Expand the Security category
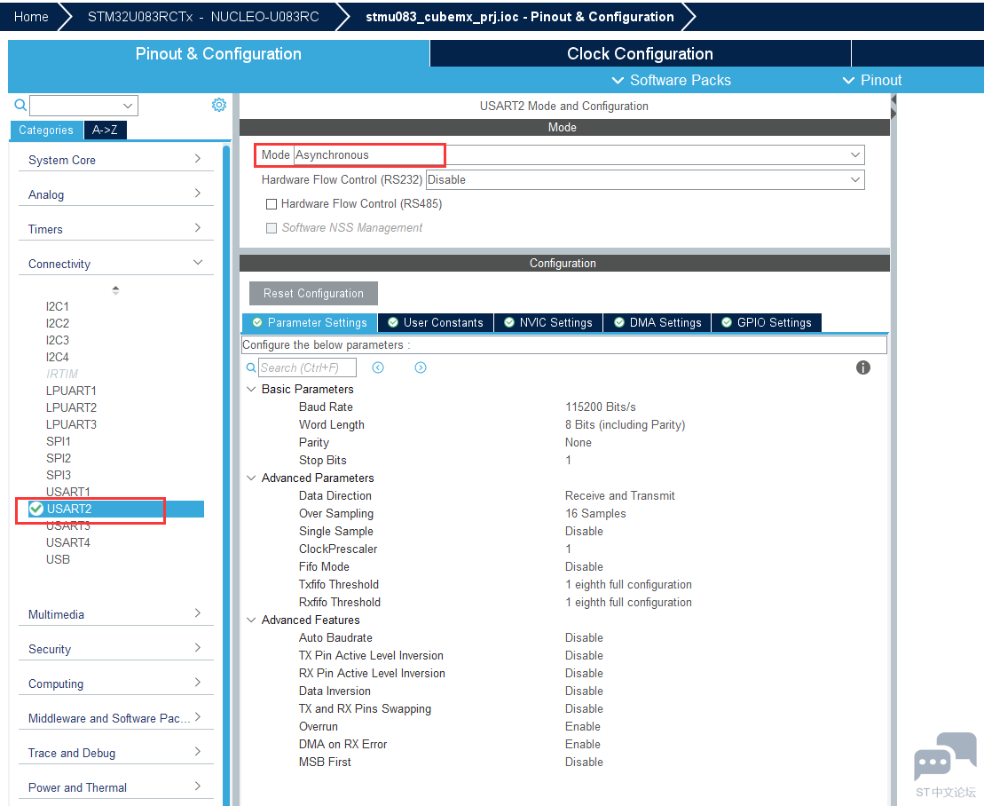 116,649
